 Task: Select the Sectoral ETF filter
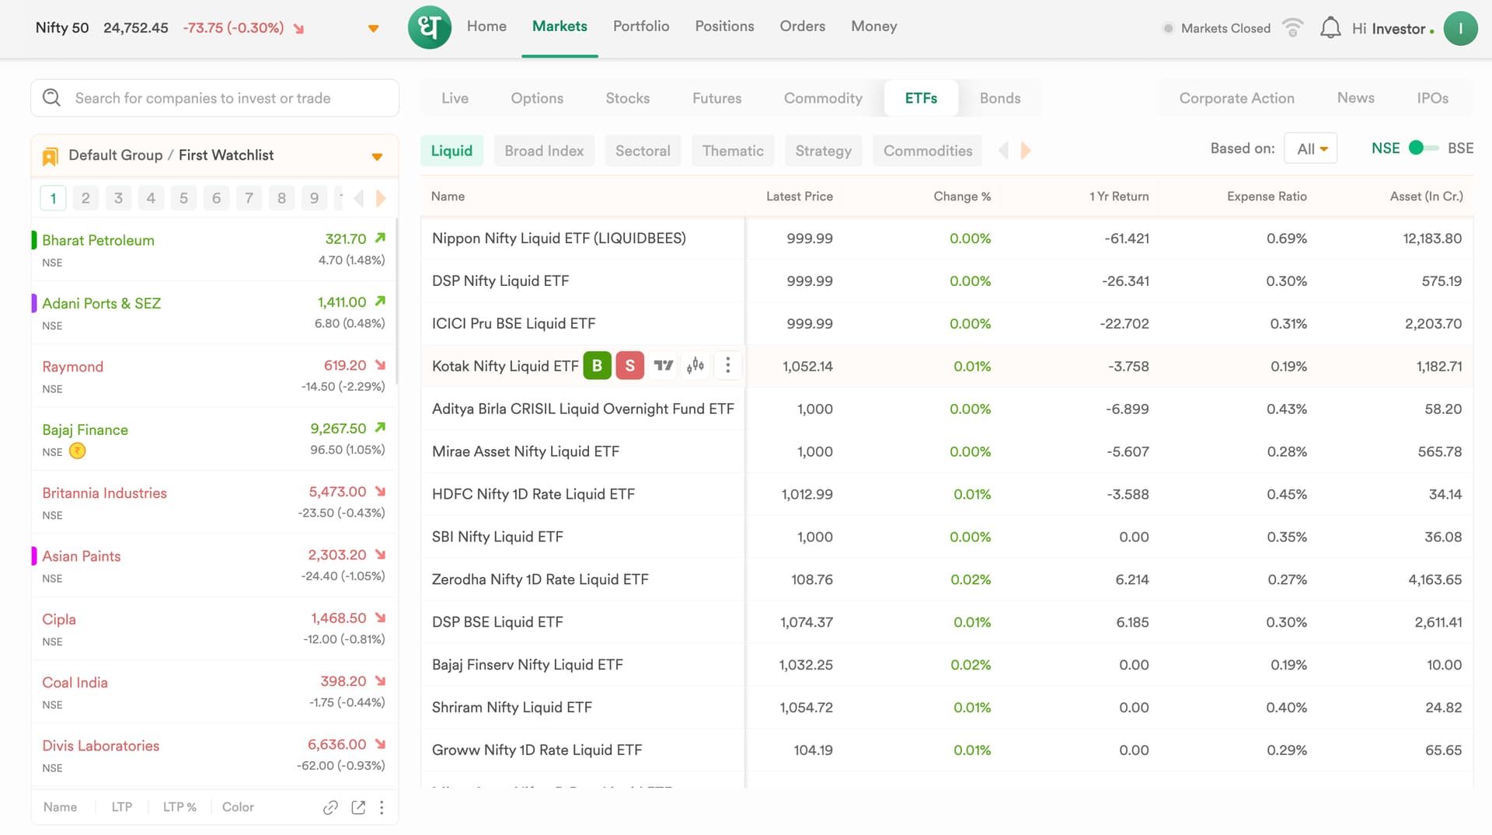click(643, 151)
